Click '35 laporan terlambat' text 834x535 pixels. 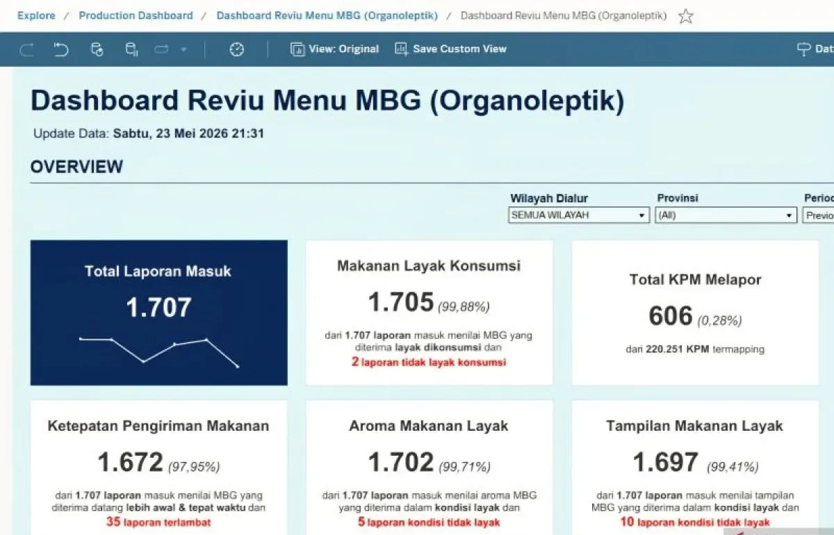pyautogui.click(x=158, y=521)
